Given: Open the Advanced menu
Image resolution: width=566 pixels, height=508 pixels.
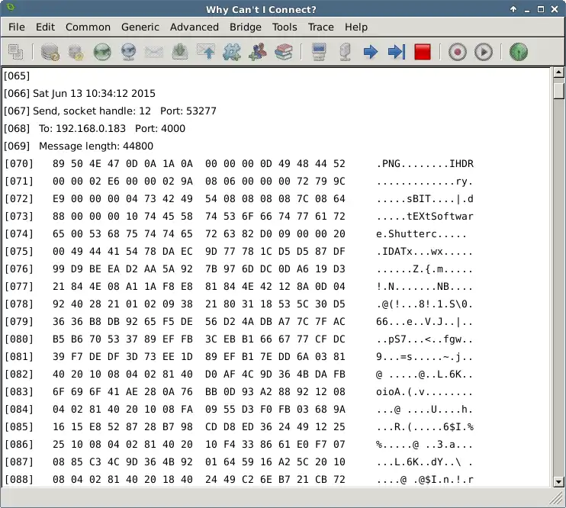Looking at the screenshot, I should (x=195, y=27).
